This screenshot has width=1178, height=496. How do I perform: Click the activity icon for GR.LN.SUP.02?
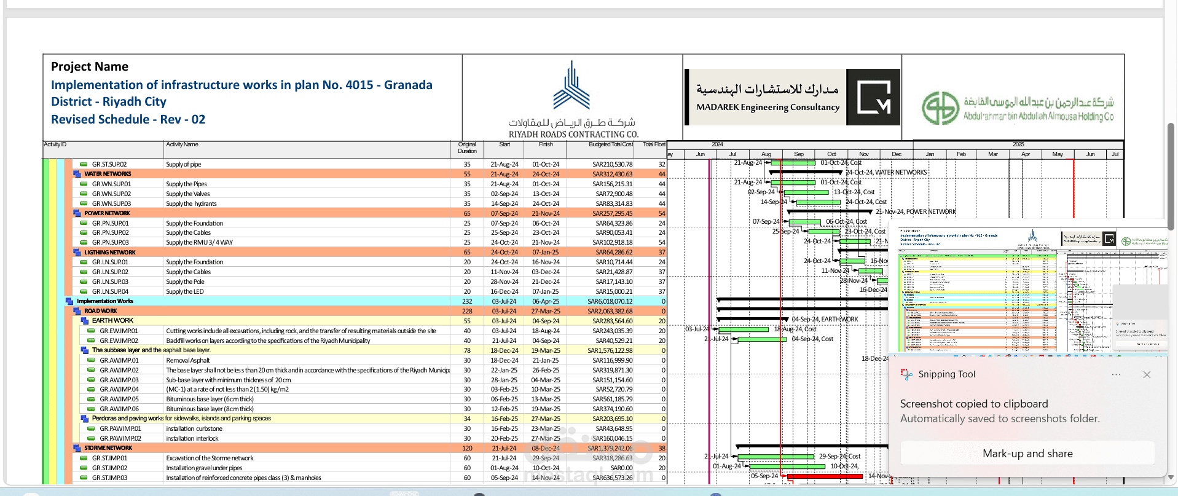coord(84,272)
